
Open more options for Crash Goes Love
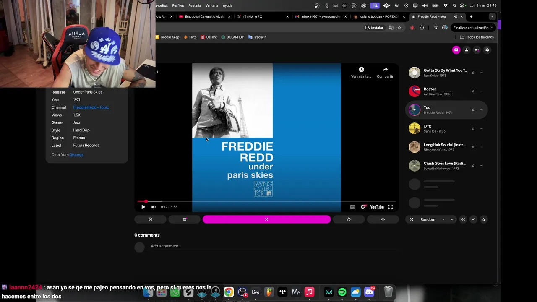tap(481, 165)
